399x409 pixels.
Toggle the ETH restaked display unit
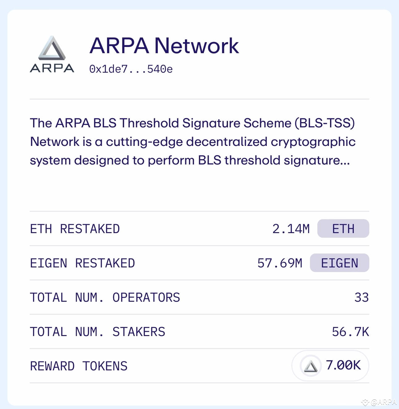pyautogui.click(x=343, y=229)
